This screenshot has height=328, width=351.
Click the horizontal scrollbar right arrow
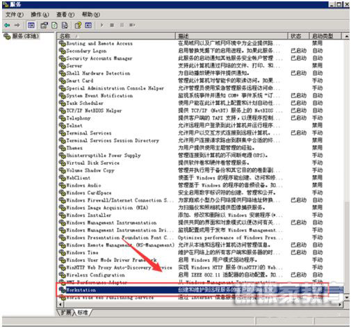click(x=341, y=304)
